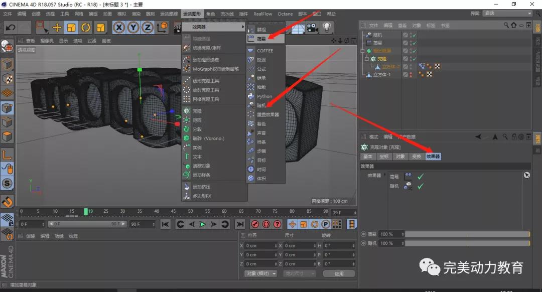Open the 界面 layout dropdown set to 启动
This screenshot has width=542, height=292.
point(507,14)
